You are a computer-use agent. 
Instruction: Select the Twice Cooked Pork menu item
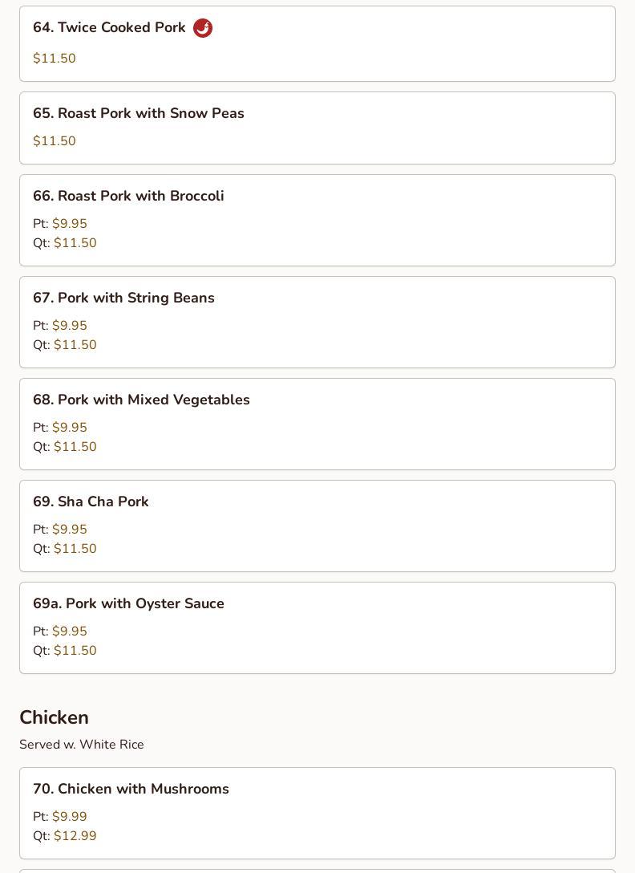pyautogui.click(x=109, y=28)
